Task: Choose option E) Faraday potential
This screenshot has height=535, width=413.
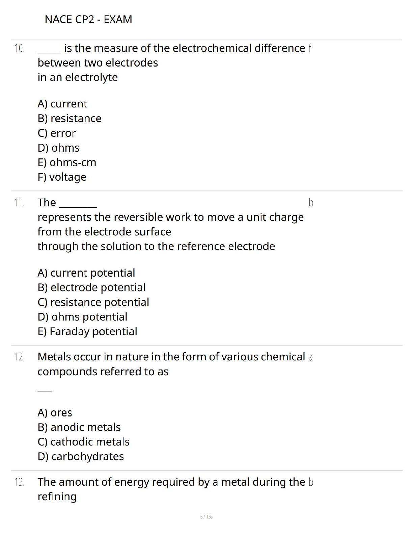Action: tap(87, 331)
